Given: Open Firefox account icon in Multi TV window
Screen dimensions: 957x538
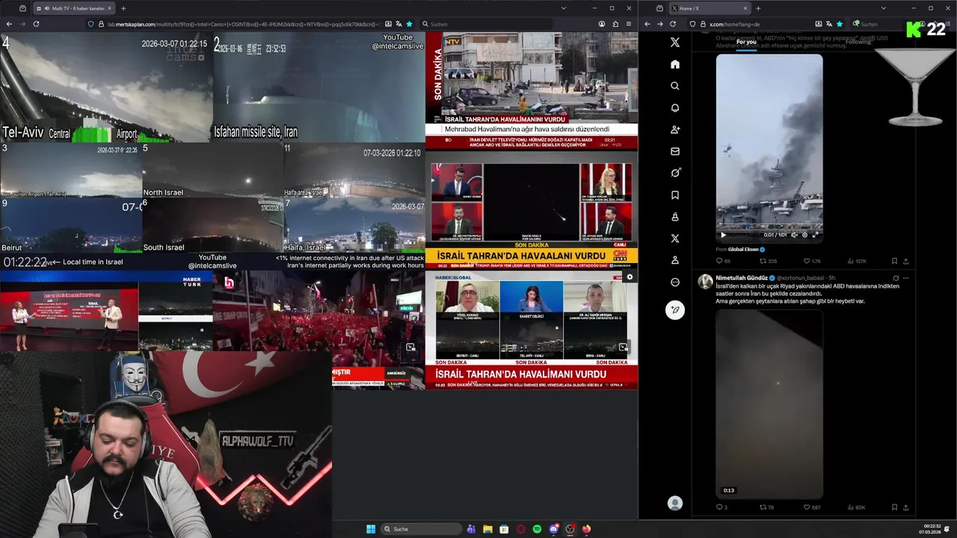Looking at the screenshot, I should point(602,24).
